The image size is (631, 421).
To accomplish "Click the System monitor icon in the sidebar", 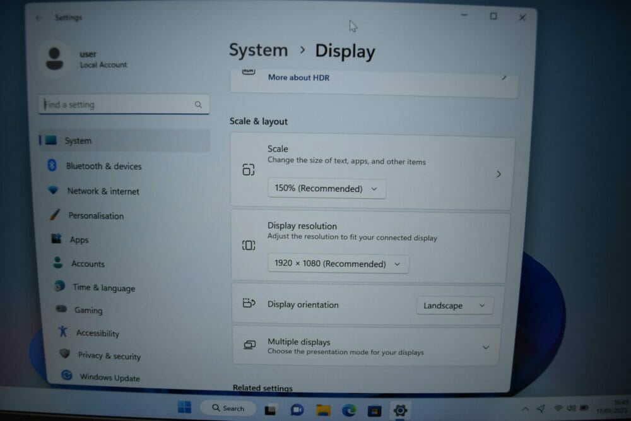I will tap(51, 140).
